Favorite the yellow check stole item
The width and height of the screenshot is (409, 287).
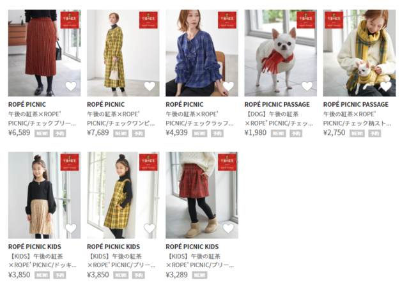click(386, 86)
